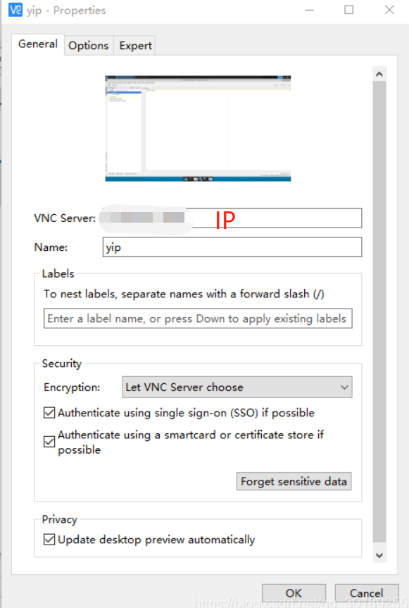This screenshot has height=608, width=409.
Task: Enable single sign-on (SSO) authentication
Action: [49, 412]
